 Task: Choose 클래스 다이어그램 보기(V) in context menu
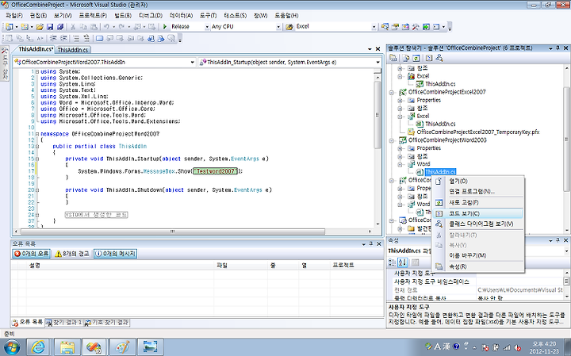pos(477,224)
